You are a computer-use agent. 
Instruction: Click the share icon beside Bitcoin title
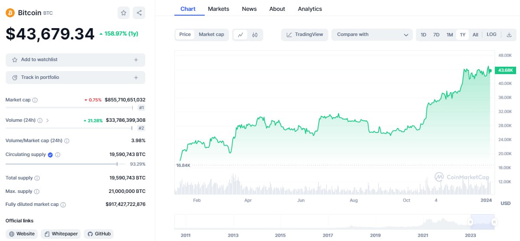coord(139,13)
